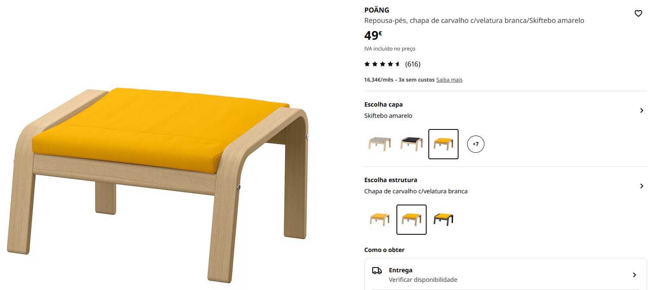Click the Escolha capa heading
660x290 pixels.
[383, 104]
